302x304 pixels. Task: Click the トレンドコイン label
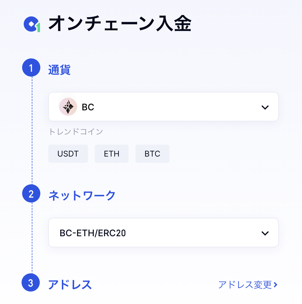point(76,132)
